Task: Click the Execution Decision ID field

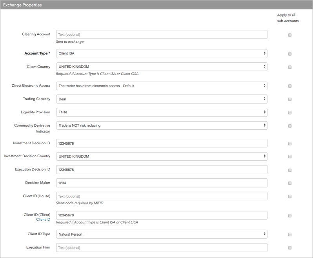Action: click(162, 170)
